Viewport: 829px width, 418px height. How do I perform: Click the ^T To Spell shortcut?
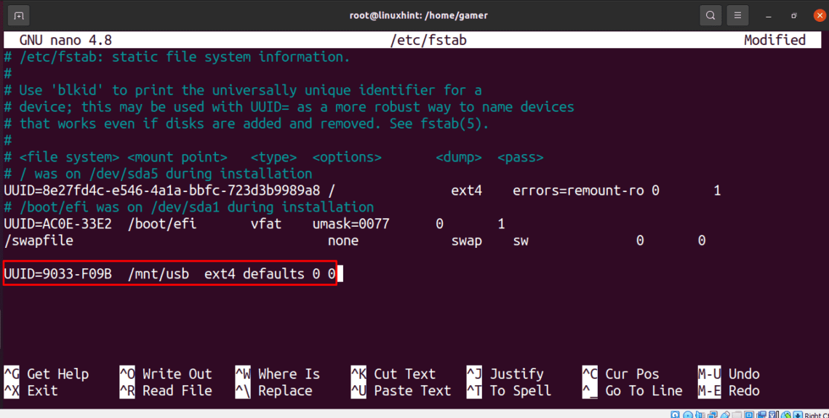point(509,390)
